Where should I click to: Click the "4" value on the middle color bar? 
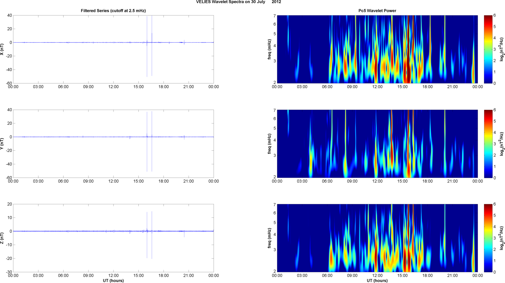(495, 133)
